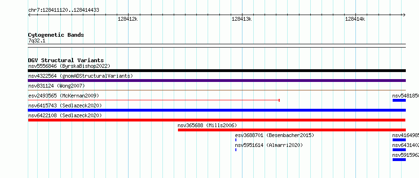Screen dimensions: 419x178
Task: Click the long blue nsv6415743 bar
Action: pyautogui.click(x=217, y=110)
